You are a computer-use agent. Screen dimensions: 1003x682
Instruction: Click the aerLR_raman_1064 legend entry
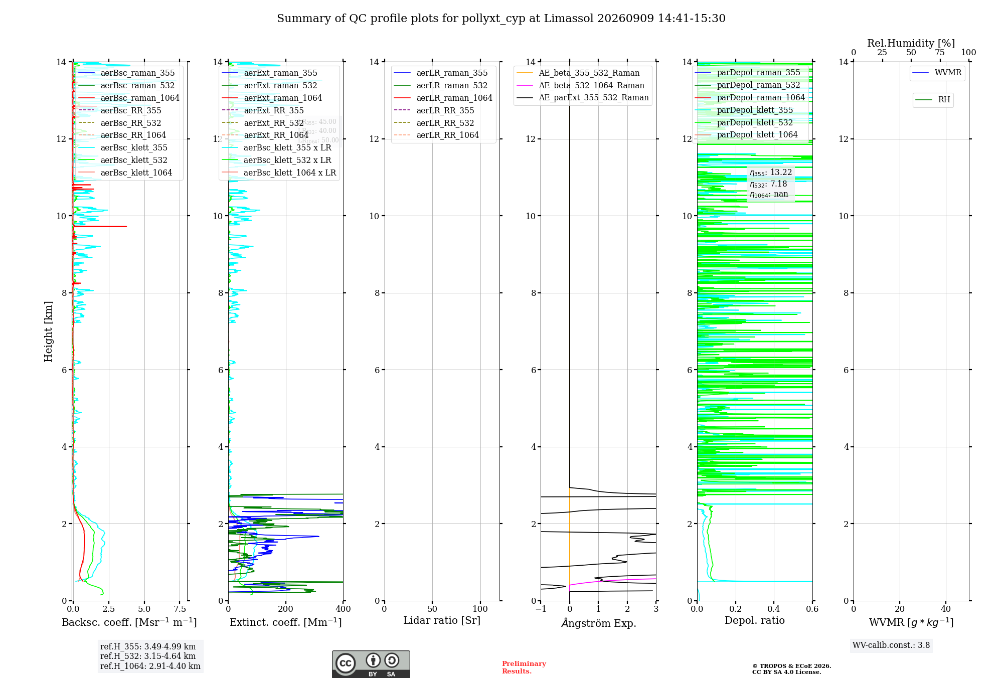[443, 98]
